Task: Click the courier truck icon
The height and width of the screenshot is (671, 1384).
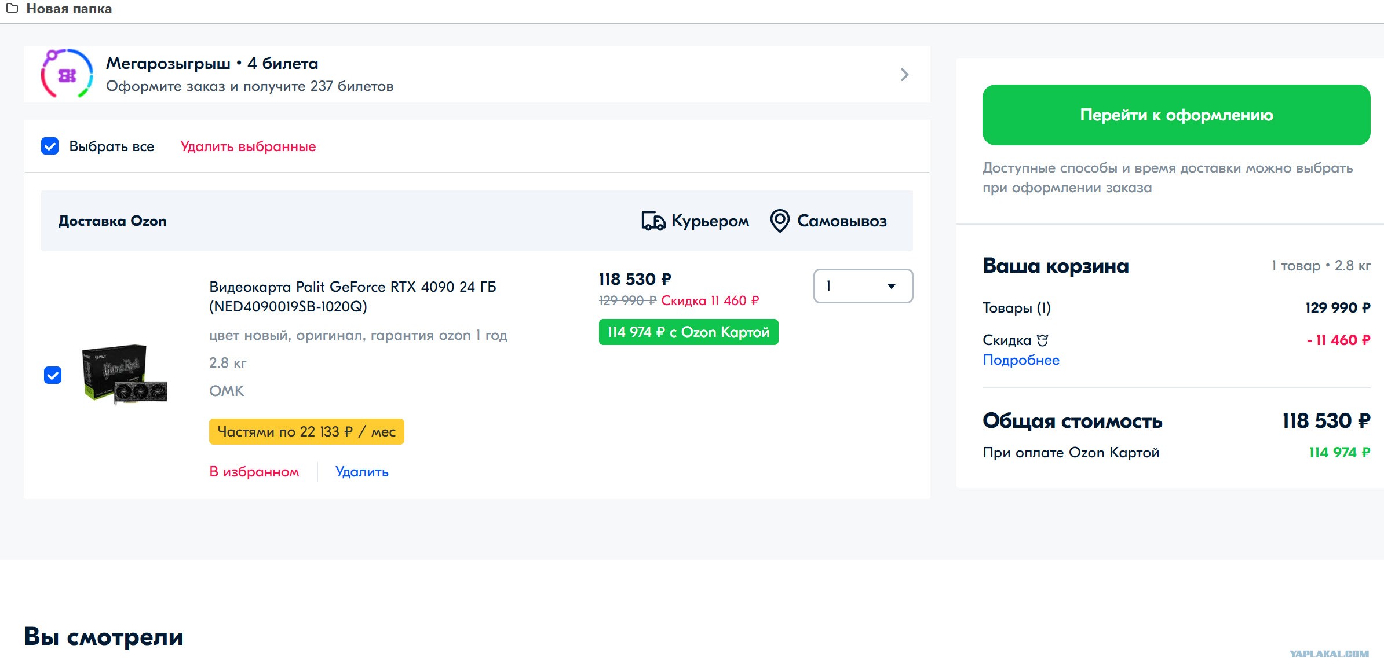Action: point(653,221)
